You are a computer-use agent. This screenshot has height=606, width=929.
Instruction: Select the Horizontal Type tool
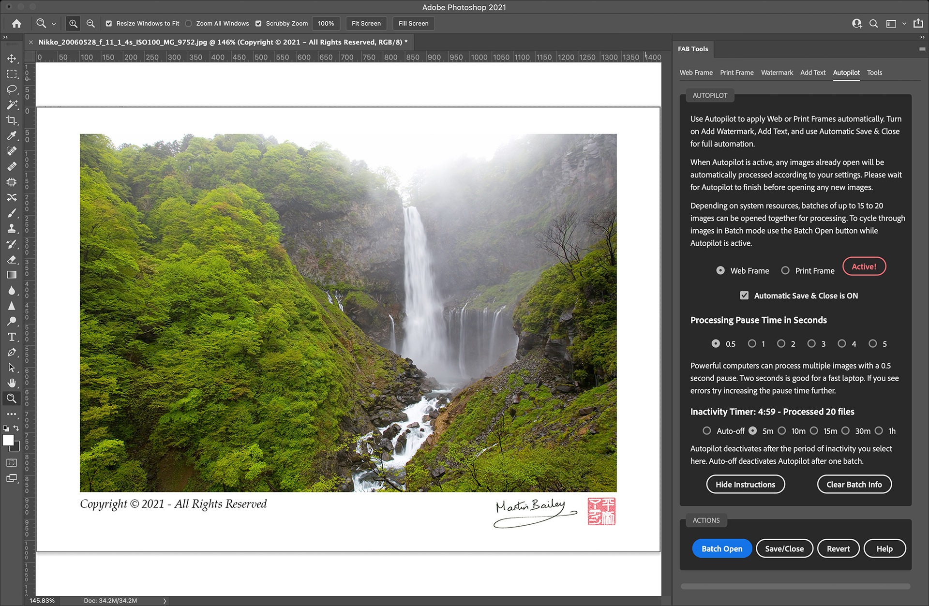click(x=12, y=337)
